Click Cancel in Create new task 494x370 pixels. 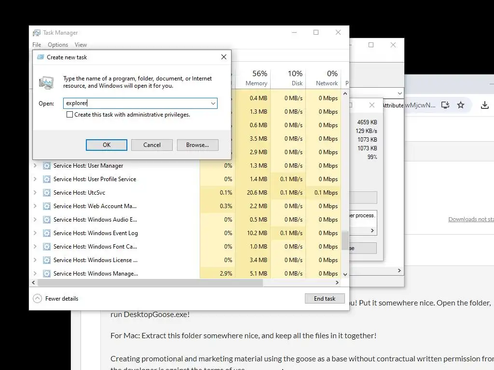coord(152,145)
